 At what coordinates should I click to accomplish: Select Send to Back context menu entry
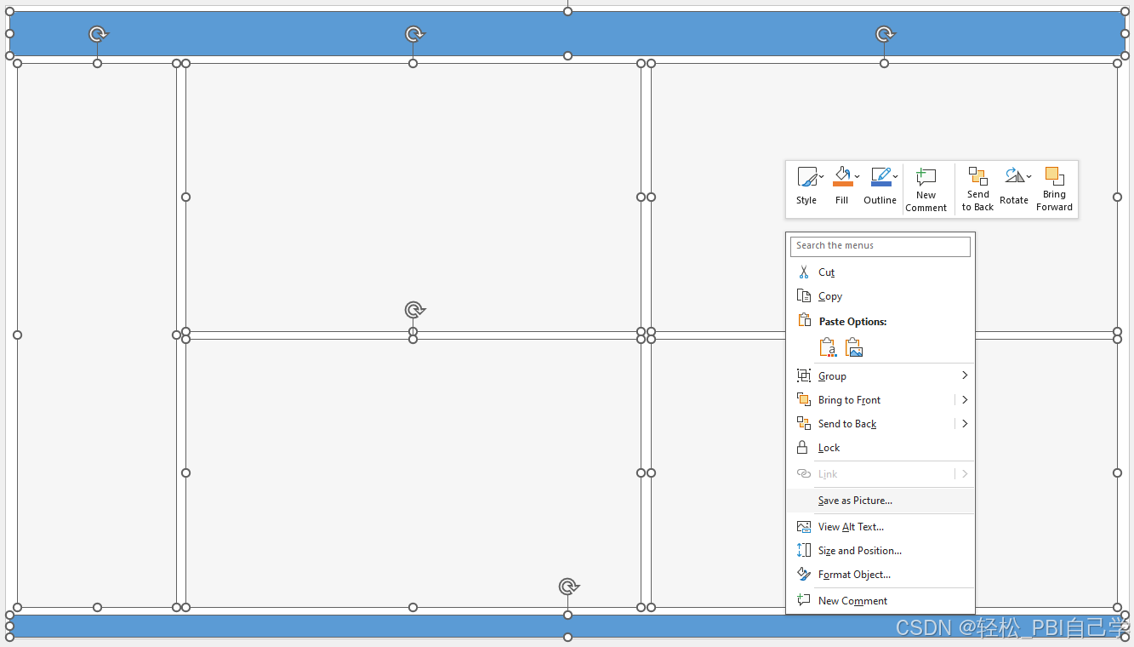click(x=869, y=424)
